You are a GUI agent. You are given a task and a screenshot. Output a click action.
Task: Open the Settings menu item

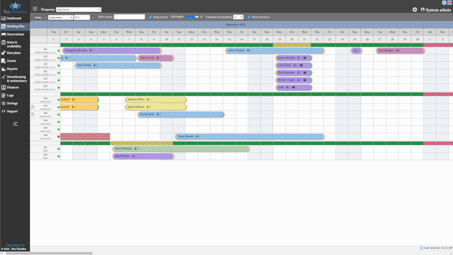click(x=15, y=103)
